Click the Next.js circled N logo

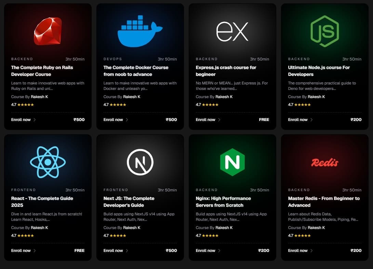click(x=140, y=162)
